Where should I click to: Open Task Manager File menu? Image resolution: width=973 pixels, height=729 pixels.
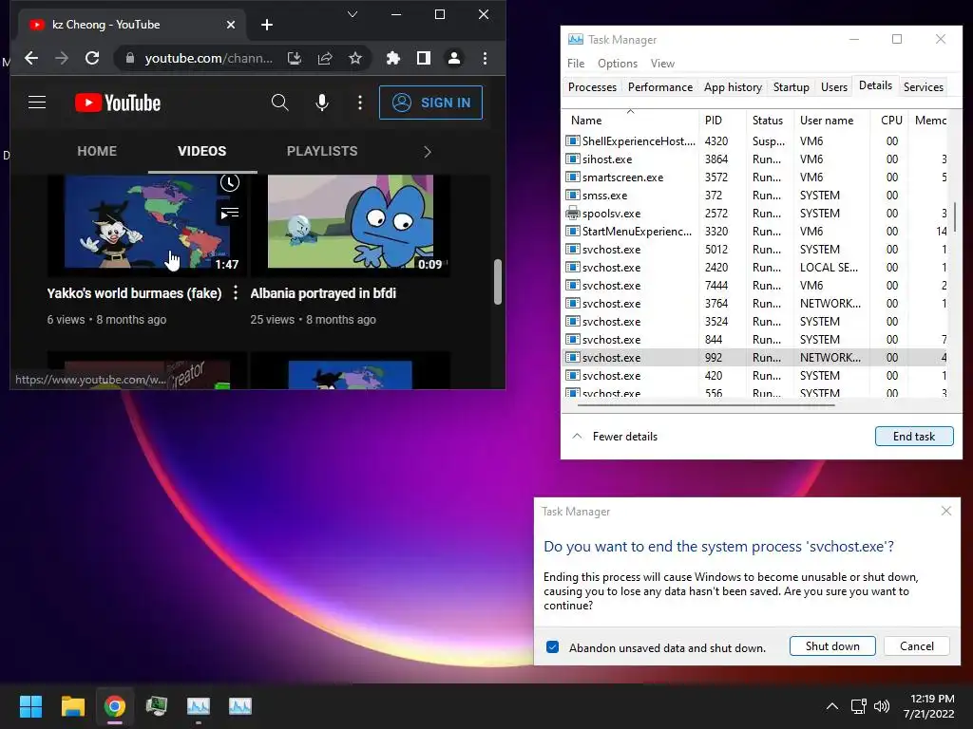tap(575, 64)
